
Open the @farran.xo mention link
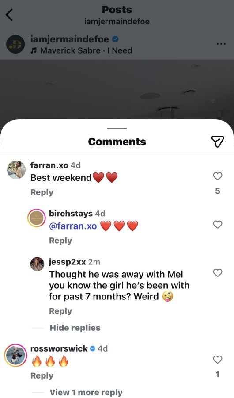click(x=73, y=226)
